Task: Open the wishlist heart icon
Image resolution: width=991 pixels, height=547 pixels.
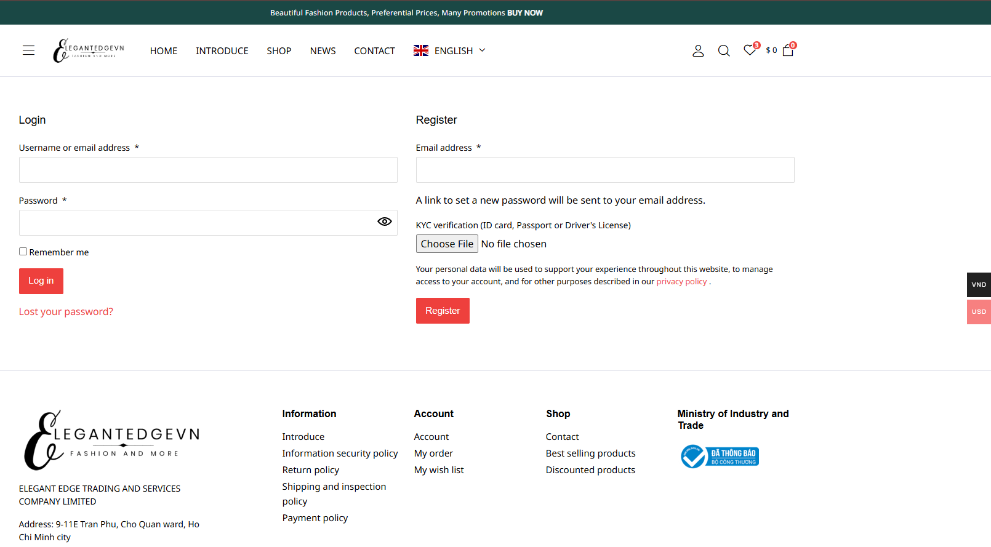Action: (x=750, y=50)
